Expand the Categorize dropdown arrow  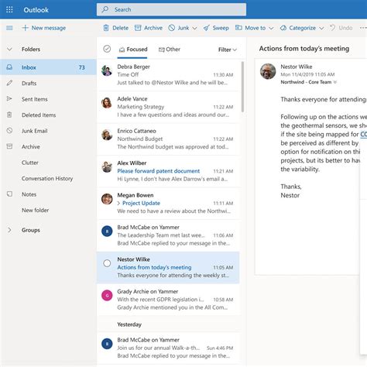[321, 28]
